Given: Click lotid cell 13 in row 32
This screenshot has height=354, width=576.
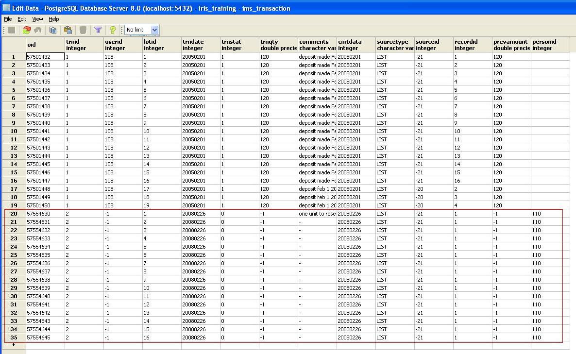Looking at the screenshot, I should [x=162, y=313].
